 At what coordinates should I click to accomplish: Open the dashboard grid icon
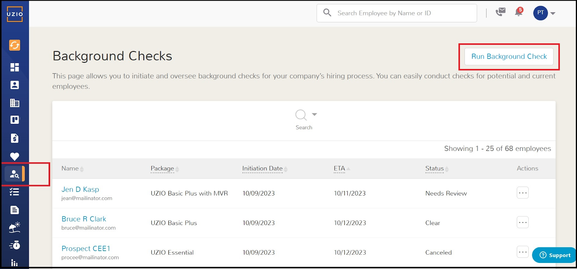[x=14, y=67]
